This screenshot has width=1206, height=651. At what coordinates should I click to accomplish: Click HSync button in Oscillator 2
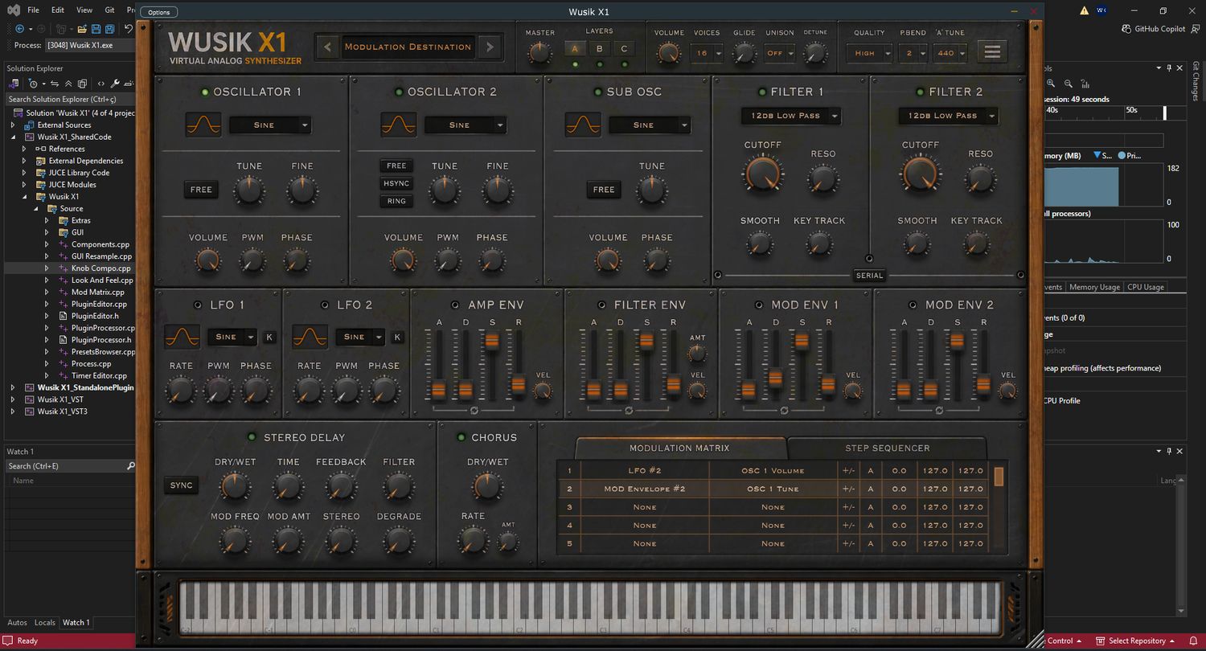(396, 183)
